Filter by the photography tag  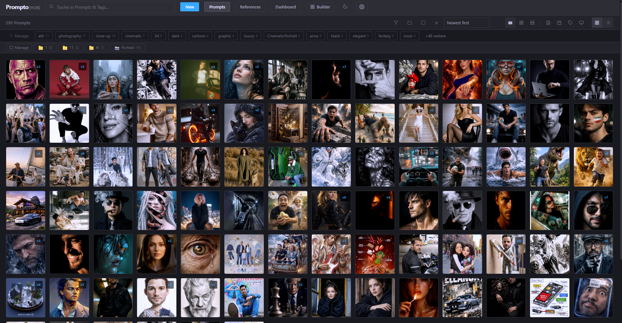[72, 36]
